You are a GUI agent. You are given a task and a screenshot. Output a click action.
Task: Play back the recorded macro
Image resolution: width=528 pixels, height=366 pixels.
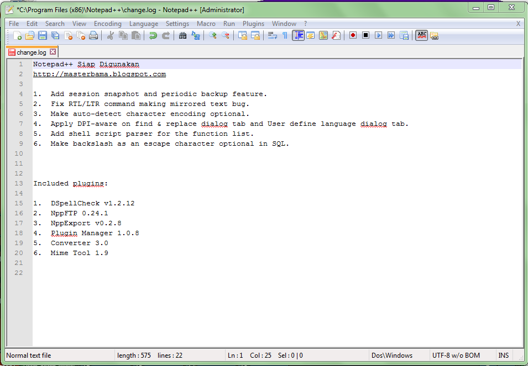(x=379, y=35)
